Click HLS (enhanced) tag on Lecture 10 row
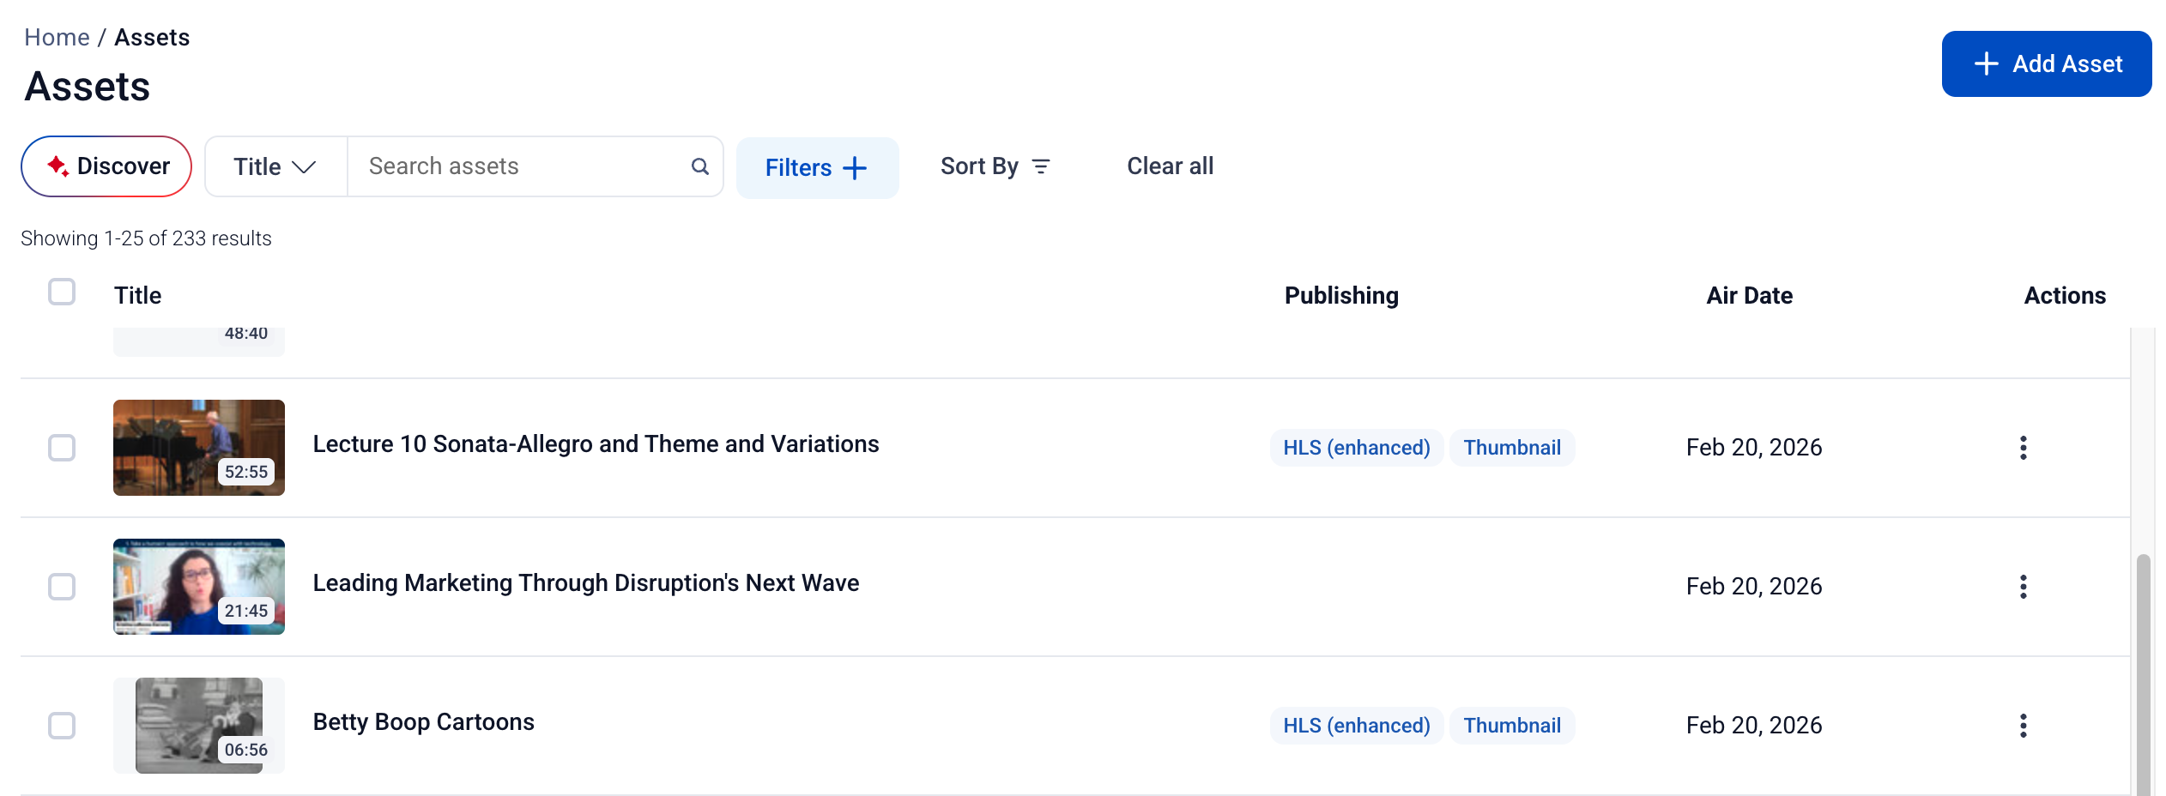 point(1357,448)
